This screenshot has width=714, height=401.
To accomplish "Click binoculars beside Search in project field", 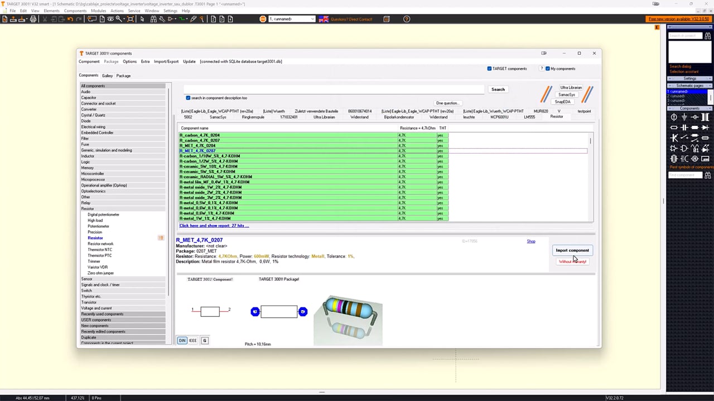I will (707, 36).
